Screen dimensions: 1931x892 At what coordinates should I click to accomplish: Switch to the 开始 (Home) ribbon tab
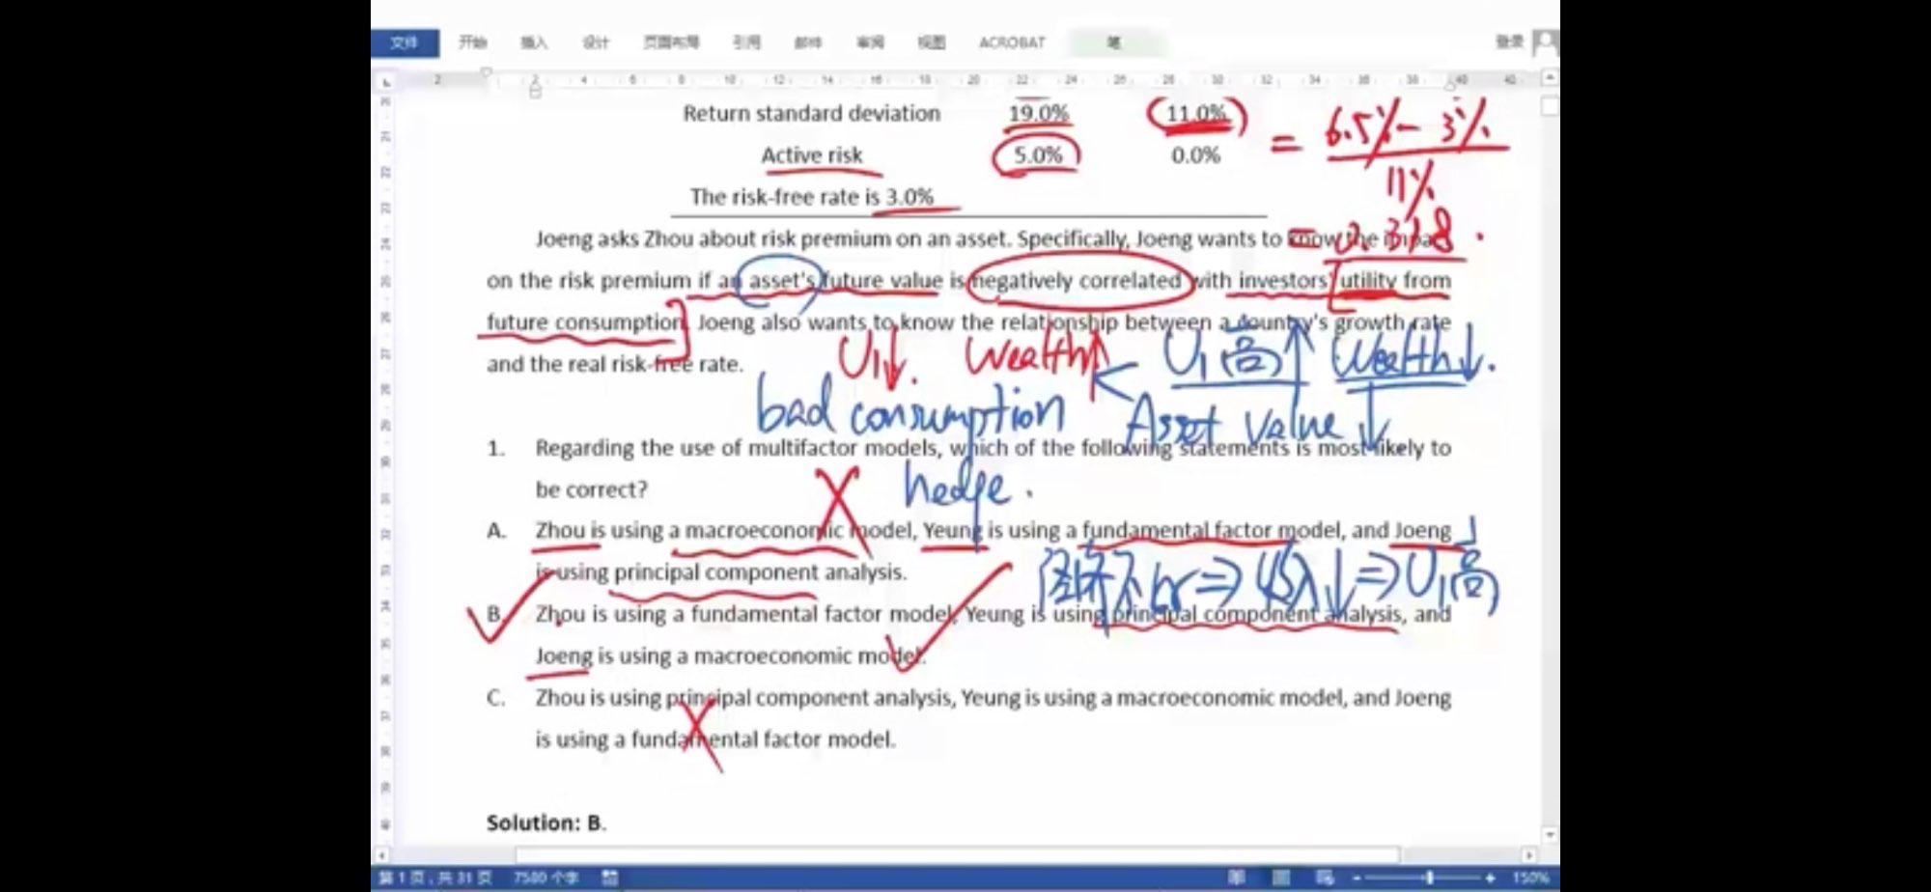(x=472, y=42)
